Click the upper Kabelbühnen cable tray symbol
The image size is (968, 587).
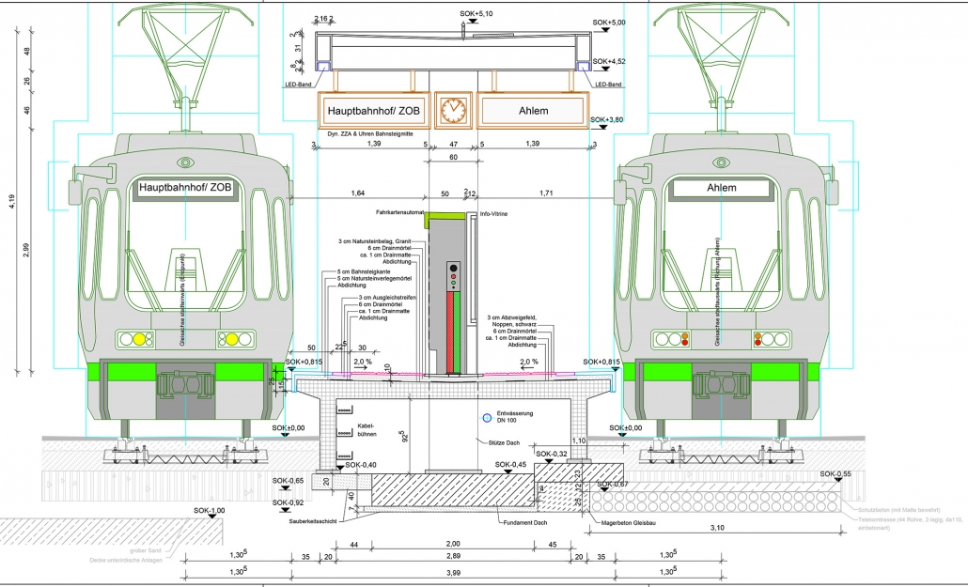coord(342,410)
